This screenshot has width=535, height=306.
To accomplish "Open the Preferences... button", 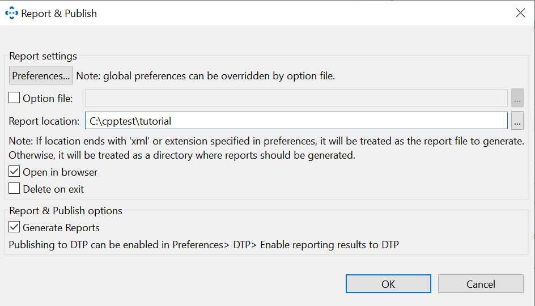I will tap(41, 75).
